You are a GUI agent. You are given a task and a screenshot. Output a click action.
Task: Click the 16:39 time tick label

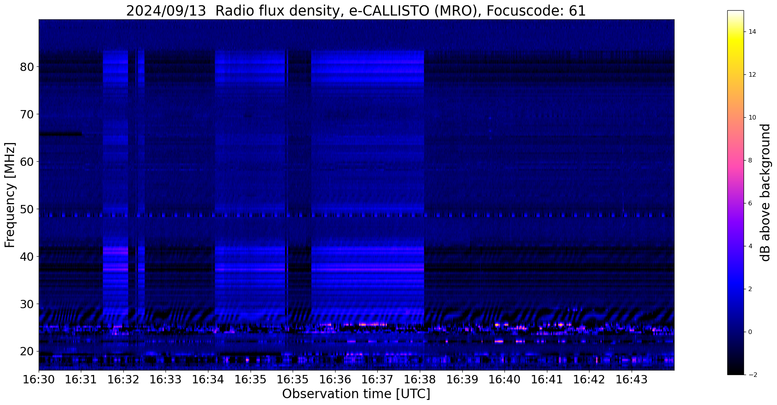(x=462, y=380)
